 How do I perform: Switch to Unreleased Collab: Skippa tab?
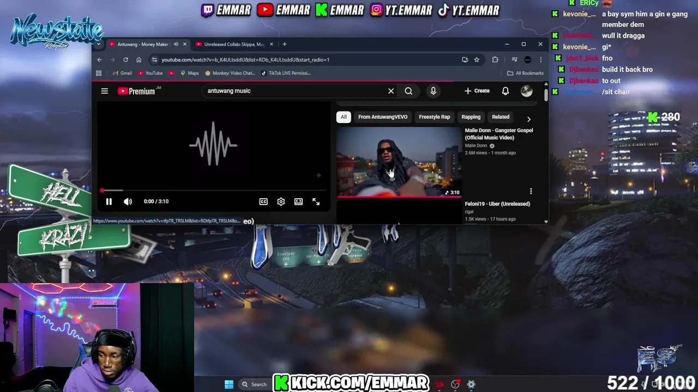pos(234,44)
